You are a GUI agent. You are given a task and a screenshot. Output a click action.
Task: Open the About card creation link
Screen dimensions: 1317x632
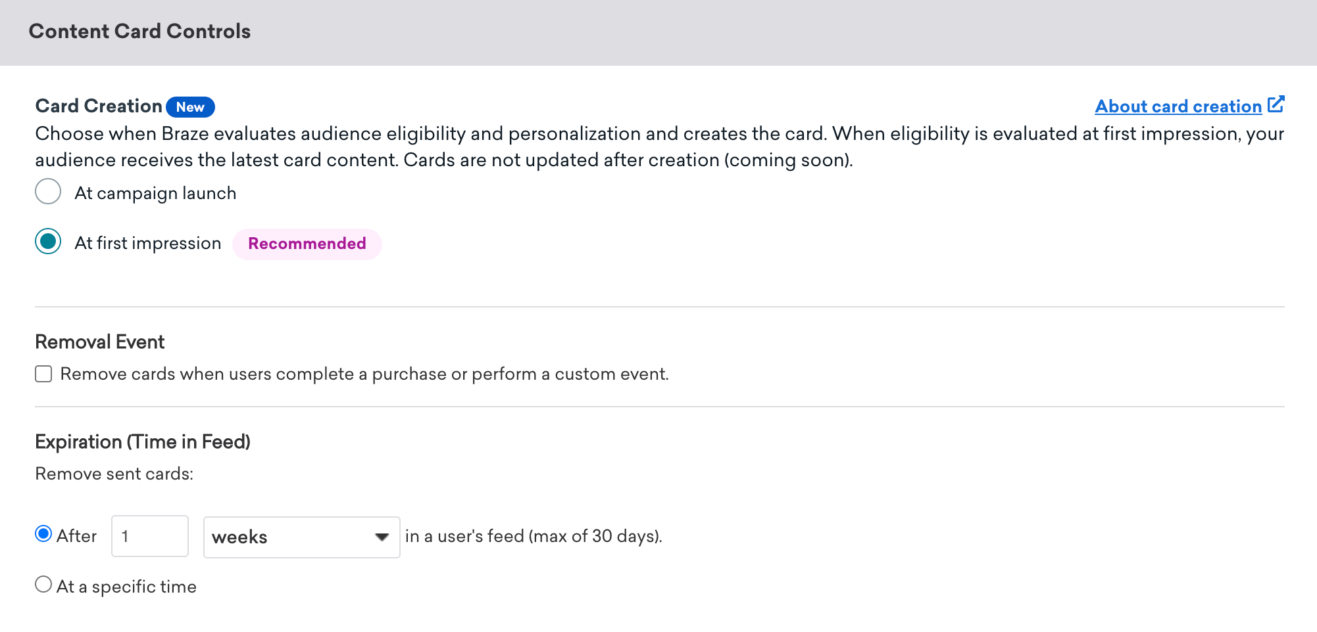pyautogui.click(x=1178, y=106)
